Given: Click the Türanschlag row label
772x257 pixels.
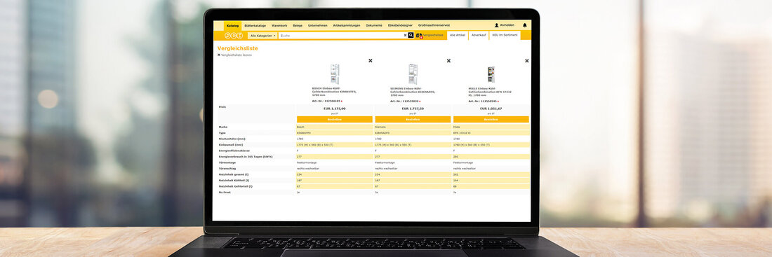Looking at the screenshot, I should 227,168.
